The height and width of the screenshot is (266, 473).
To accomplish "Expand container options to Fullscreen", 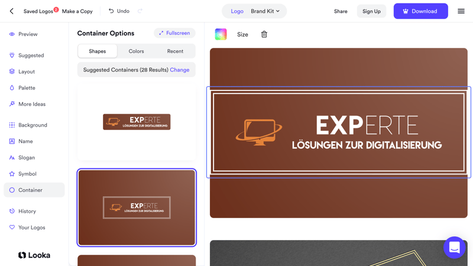I will (174, 33).
